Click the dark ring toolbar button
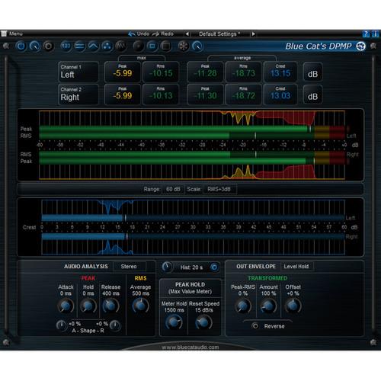The width and height of the screenshot is (381, 381). tap(48, 46)
